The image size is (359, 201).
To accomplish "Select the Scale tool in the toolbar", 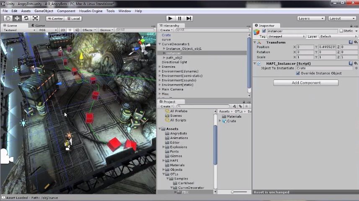I will 36,18.
